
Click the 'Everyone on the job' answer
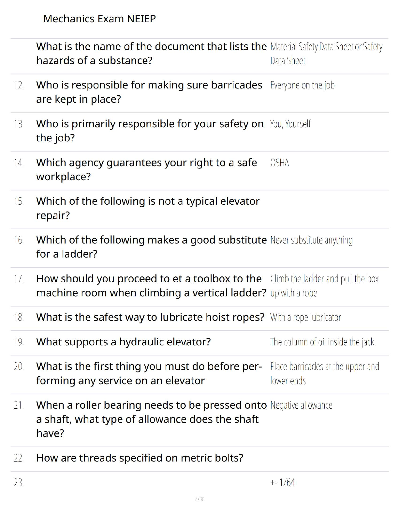(x=302, y=85)
